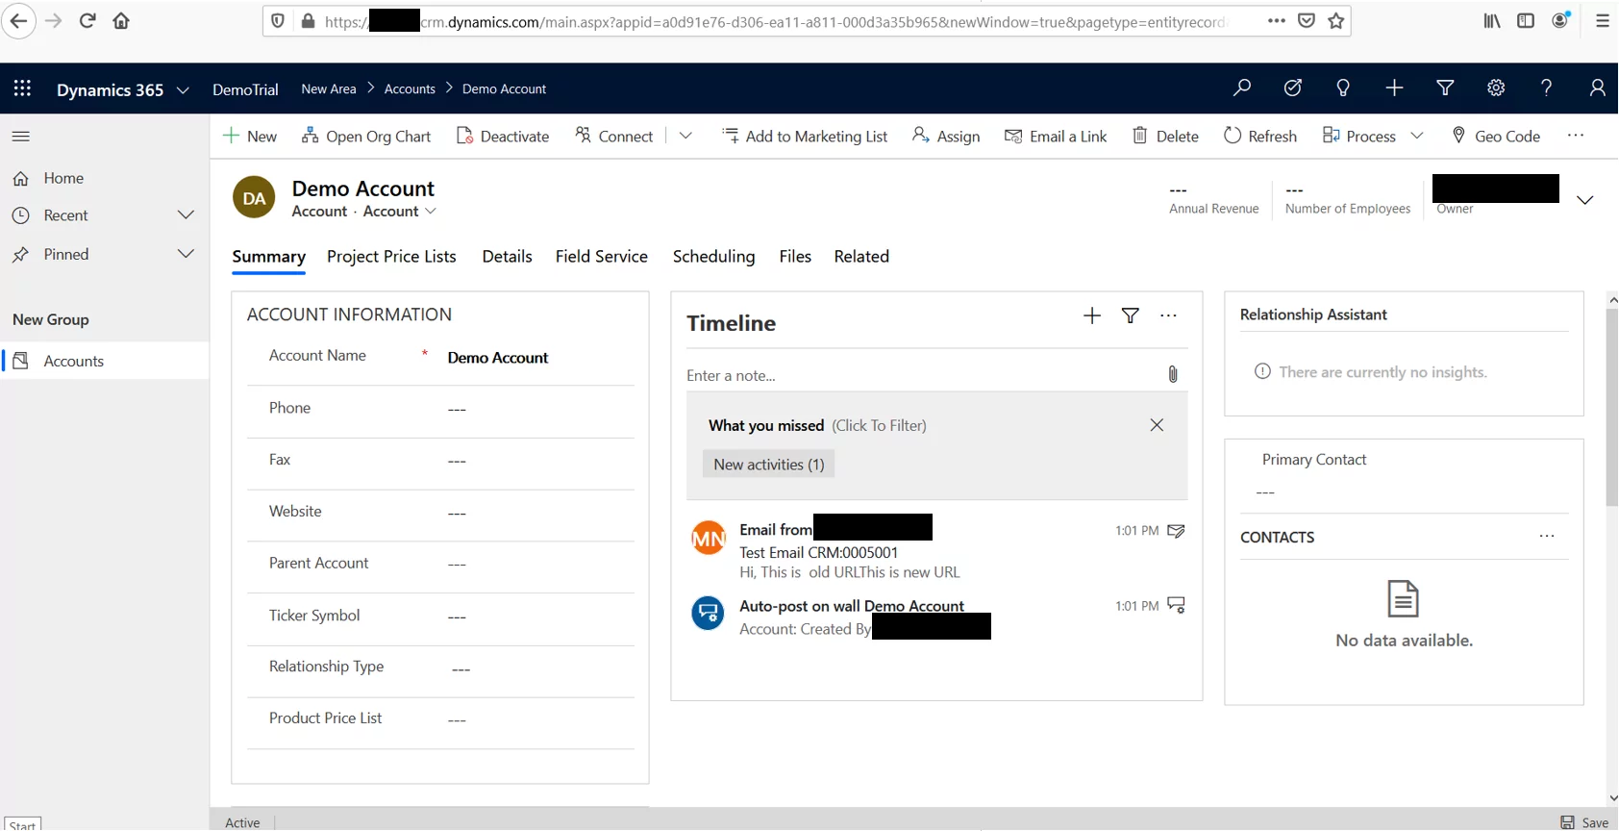The width and height of the screenshot is (1619, 831).
Task: Expand the Dynamics 365 app dropdown
Action: tap(183, 89)
